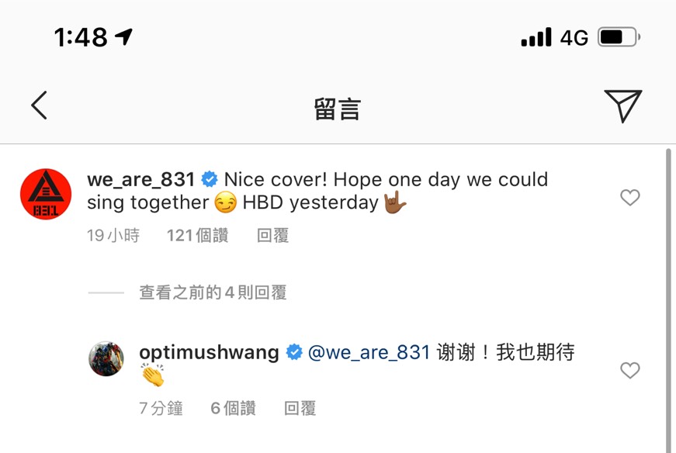
Task: Tap verified badge next to optimushwang
Action: [x=294, y=353]
